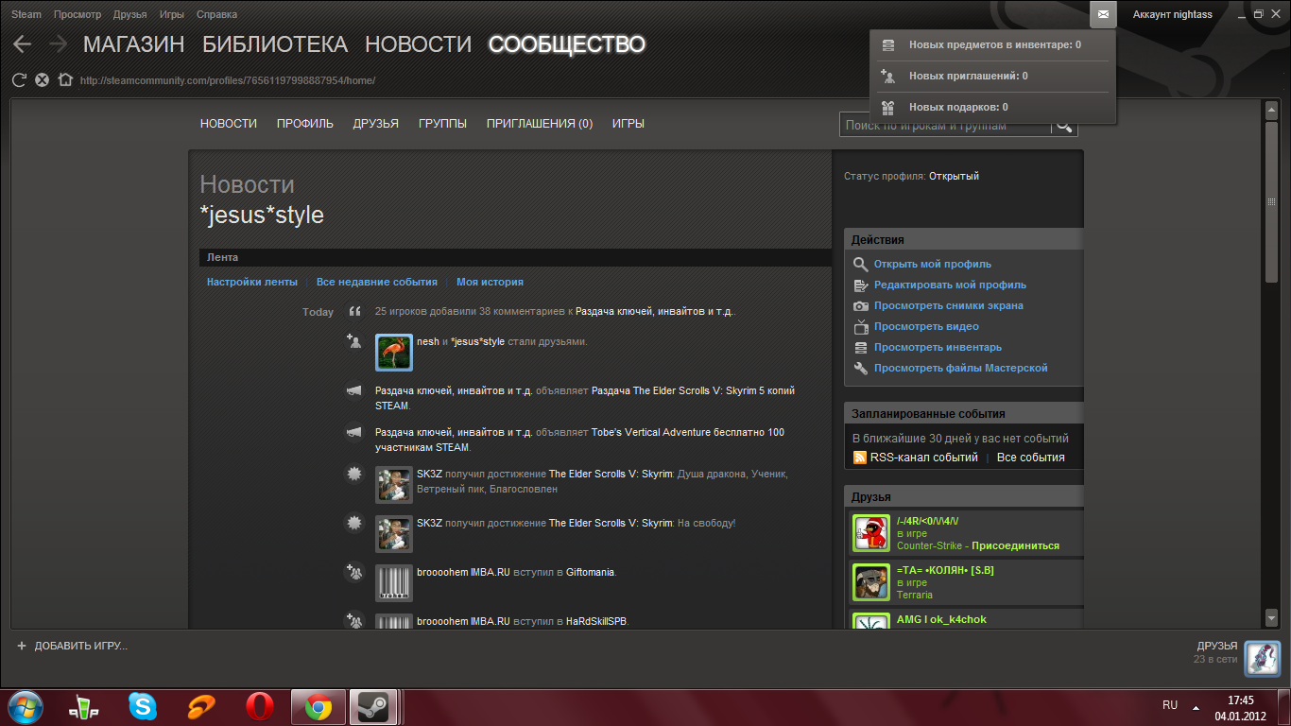This screenshot has width=1291, height=726.
Task: Click magnifier icon beside Открыть мой профиль
Action: [x=860, y=265]
